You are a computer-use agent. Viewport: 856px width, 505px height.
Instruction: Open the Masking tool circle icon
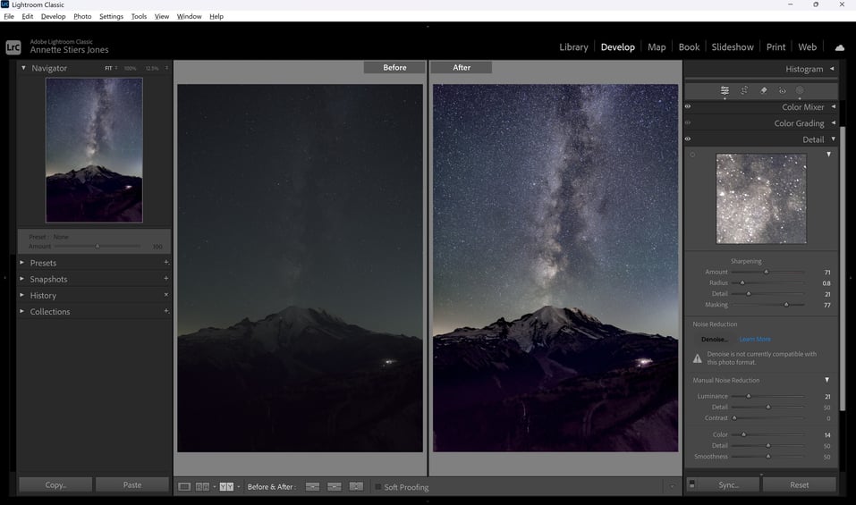pos(800,90)
